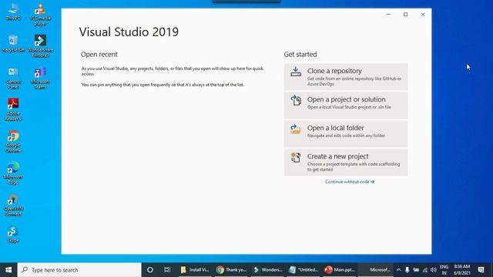This screenshot has width=493, height=277.
Task: Select the Microsoft Teams desktop shortcut
Action: point(40,78)
